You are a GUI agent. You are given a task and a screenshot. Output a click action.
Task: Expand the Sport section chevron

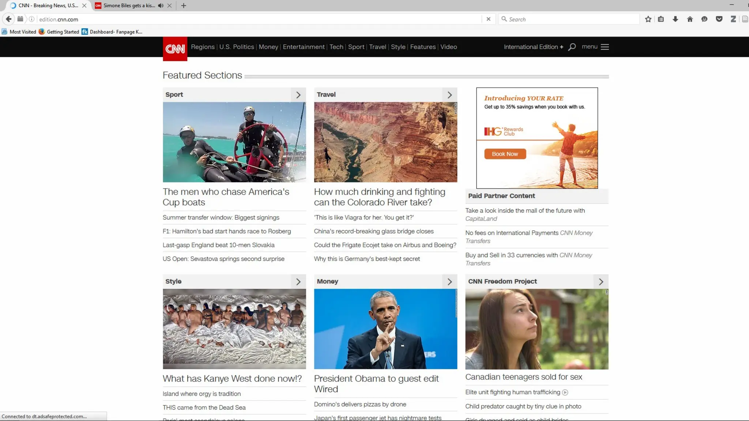[298, 95]
